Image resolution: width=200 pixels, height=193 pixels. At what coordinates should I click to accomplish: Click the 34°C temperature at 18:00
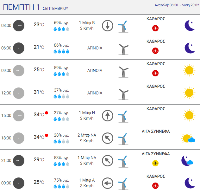[x=39, y=137]
